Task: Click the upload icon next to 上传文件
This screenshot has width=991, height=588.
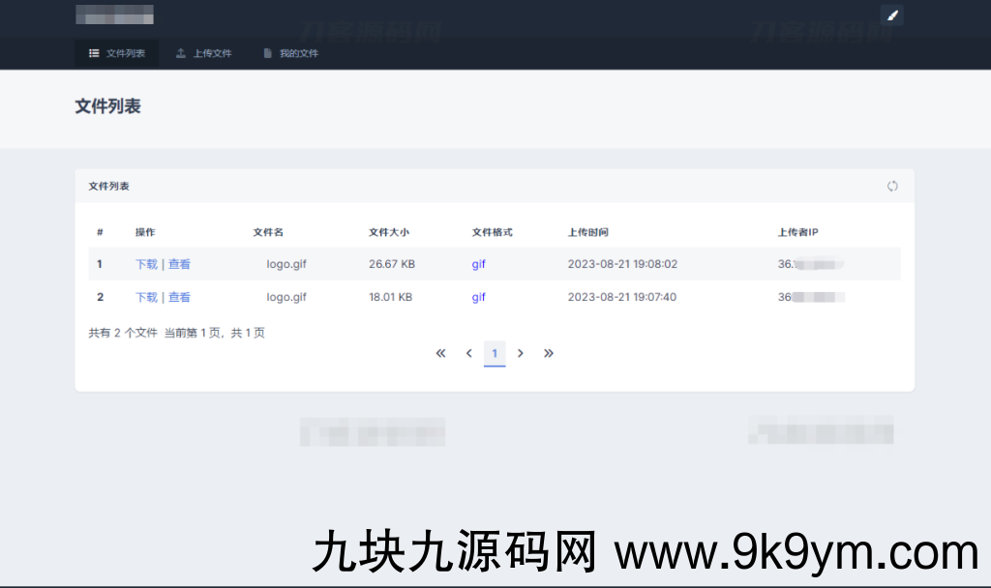Action: tap(179, 53)
